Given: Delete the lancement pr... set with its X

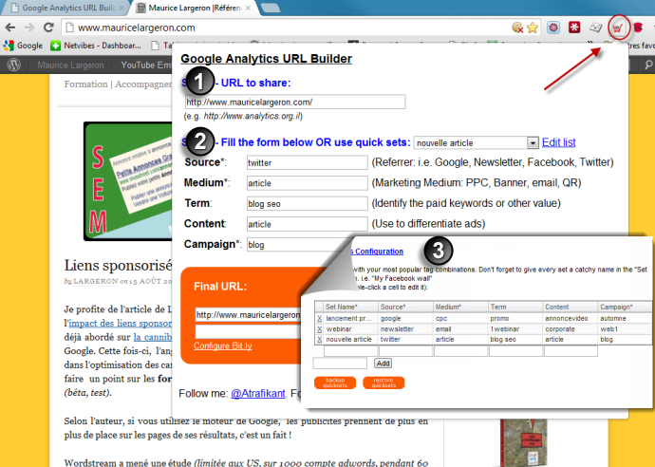Looking at the screenshot, I should 319,318.
